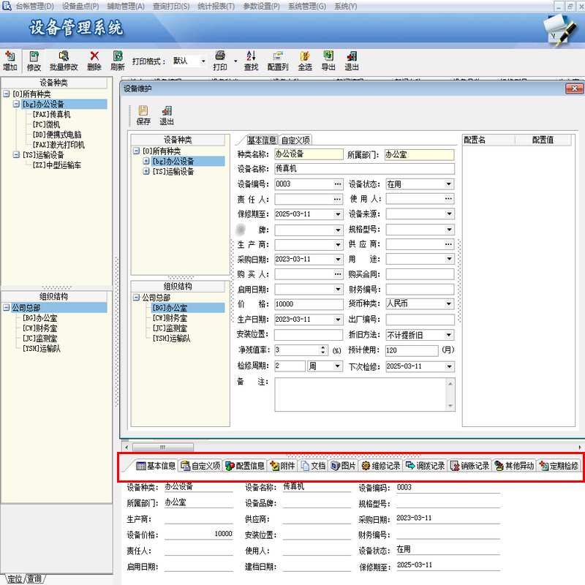Open the arrow next to 打印 button
Screen dimensions: 585x585
[x=235, y=61]
